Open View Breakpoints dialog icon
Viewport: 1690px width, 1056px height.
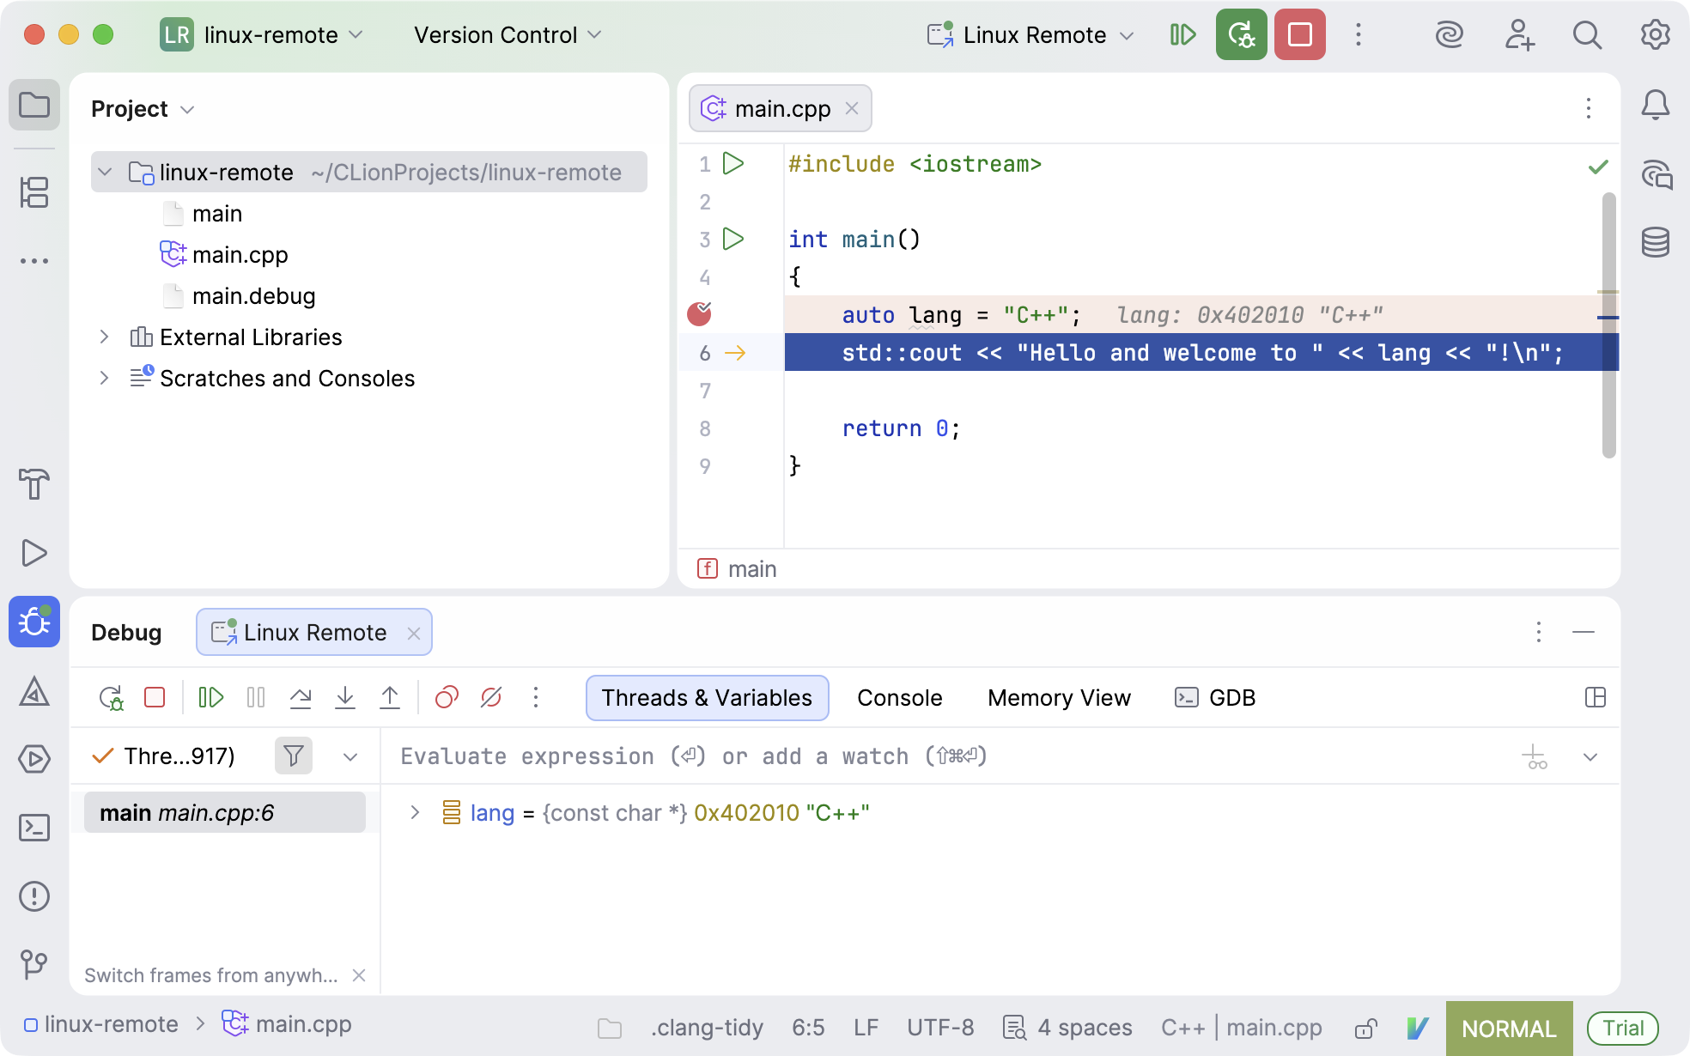pyautogui.click(x=447, y=697)
